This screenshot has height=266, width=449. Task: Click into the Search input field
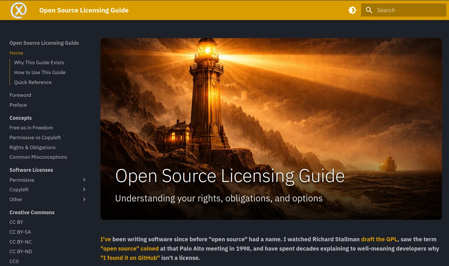pos(408,10)
